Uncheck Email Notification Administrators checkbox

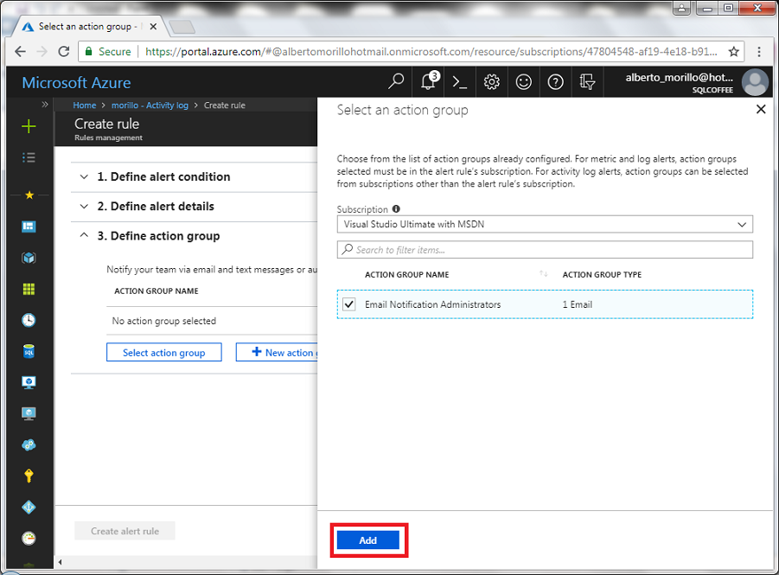[349, 304]
